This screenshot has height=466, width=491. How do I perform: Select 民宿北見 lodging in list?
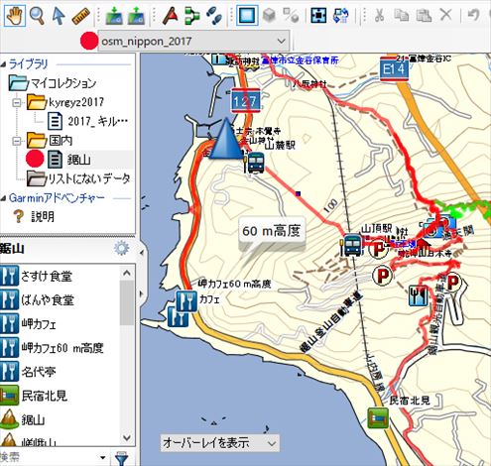[x=35, y=396]
